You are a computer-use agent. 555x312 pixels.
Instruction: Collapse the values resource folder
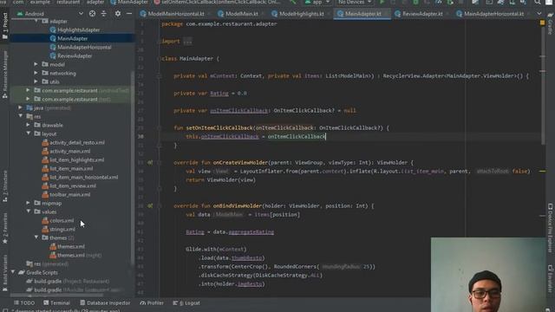tap(28, 211)
